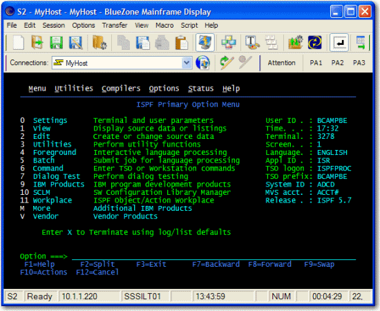Viewport: 380px width, 311px height.
Task: Click the Option command input line
Action: [213, 256]
